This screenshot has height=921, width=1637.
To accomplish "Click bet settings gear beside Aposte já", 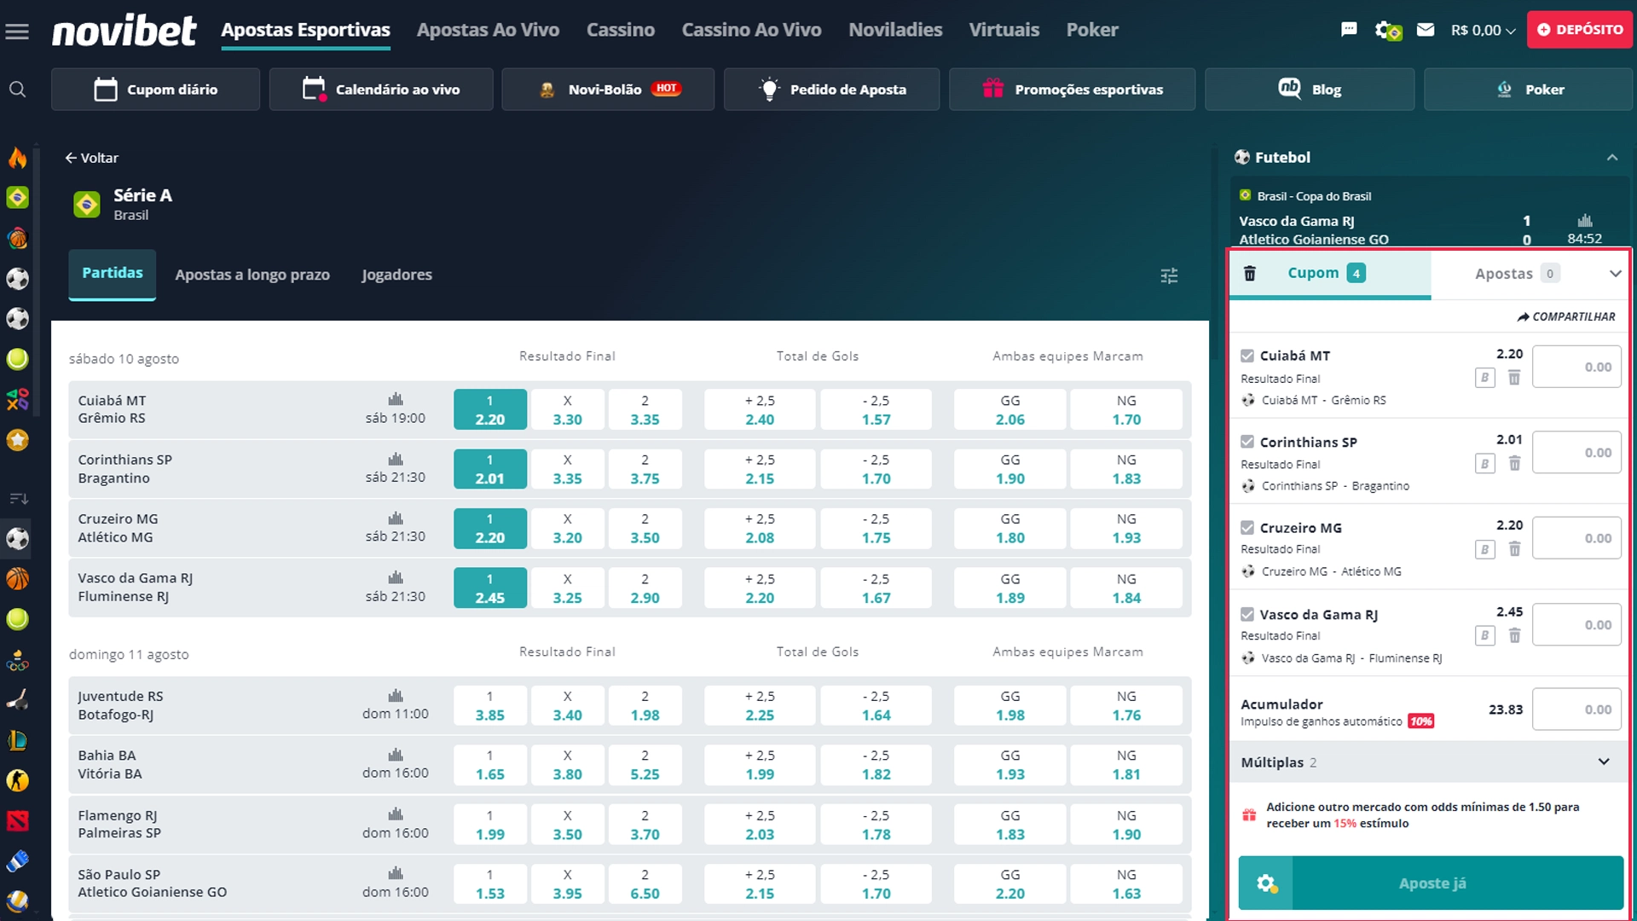I will pyautogui.click(x=1266, y=883).
